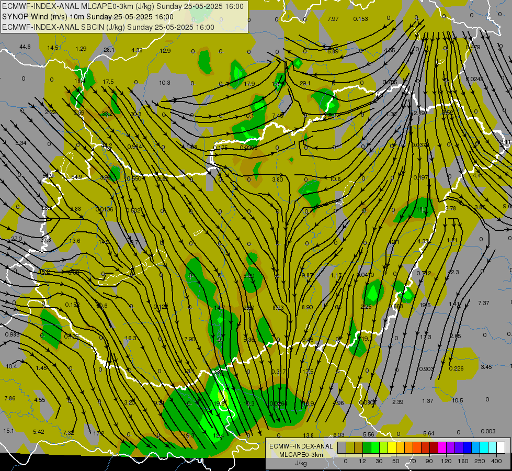The width and height of the screenshot is (512, 471).
Task: Click the map value 2.78
Action: click(451, 208)
